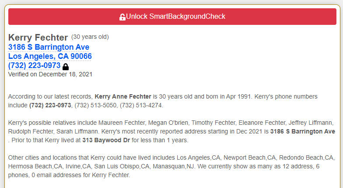This screenshot has width=343, height=188.
Task: Open the blue 3186 S Barrington Ave link
Action: tap(49, 47)
